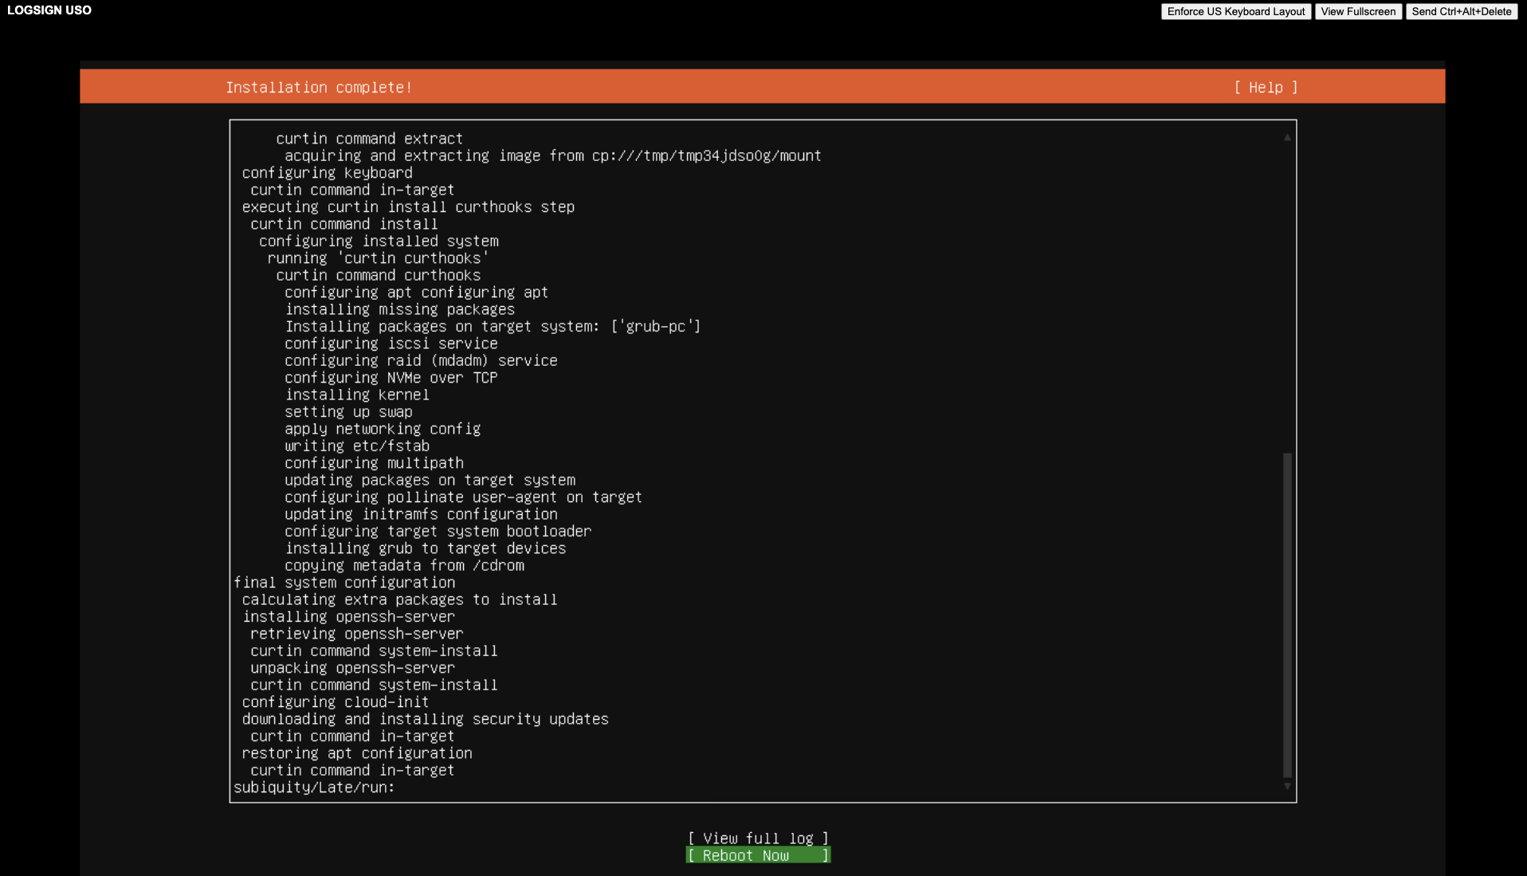Click 'unpacking openssh-server' log line

(x=353, y=668)
